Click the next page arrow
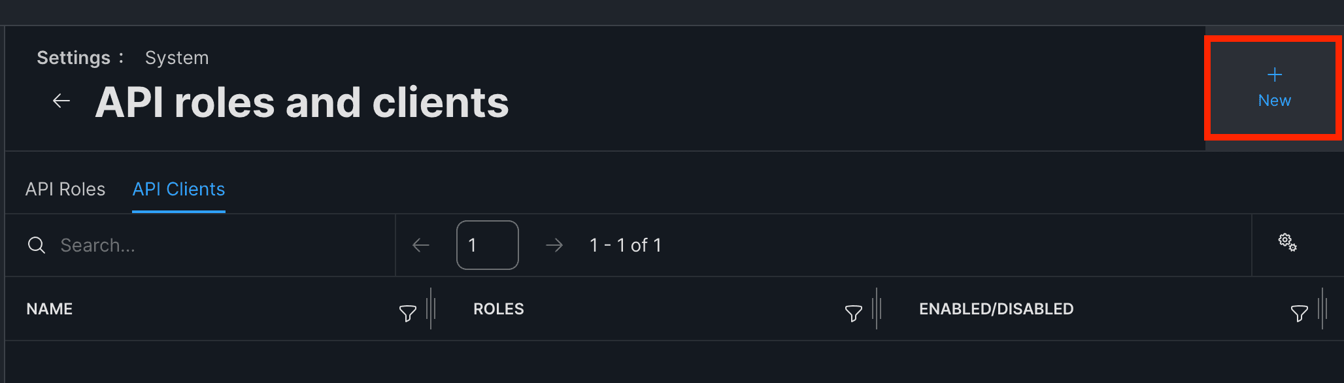The image size is (1344, 383). [x=554, y=244]
